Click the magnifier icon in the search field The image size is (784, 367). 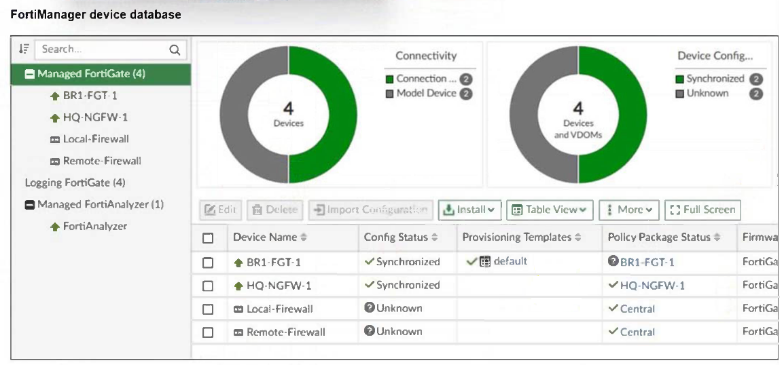pyautogui.click(x=174, y=50)
